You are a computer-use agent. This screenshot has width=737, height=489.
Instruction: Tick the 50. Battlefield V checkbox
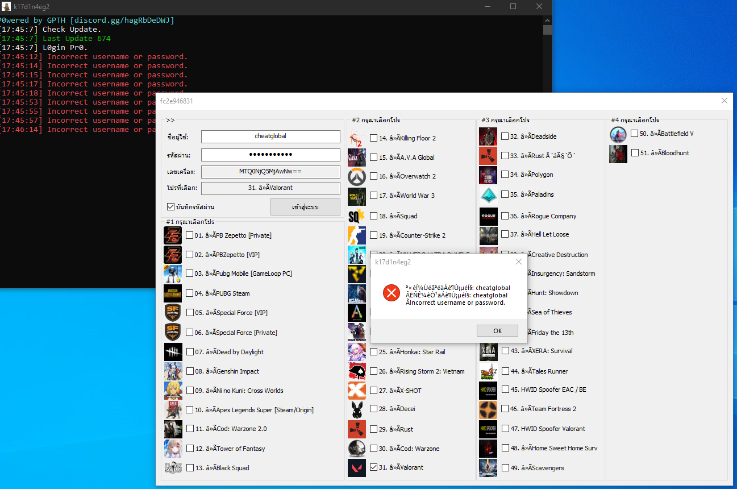click(634, 134)
